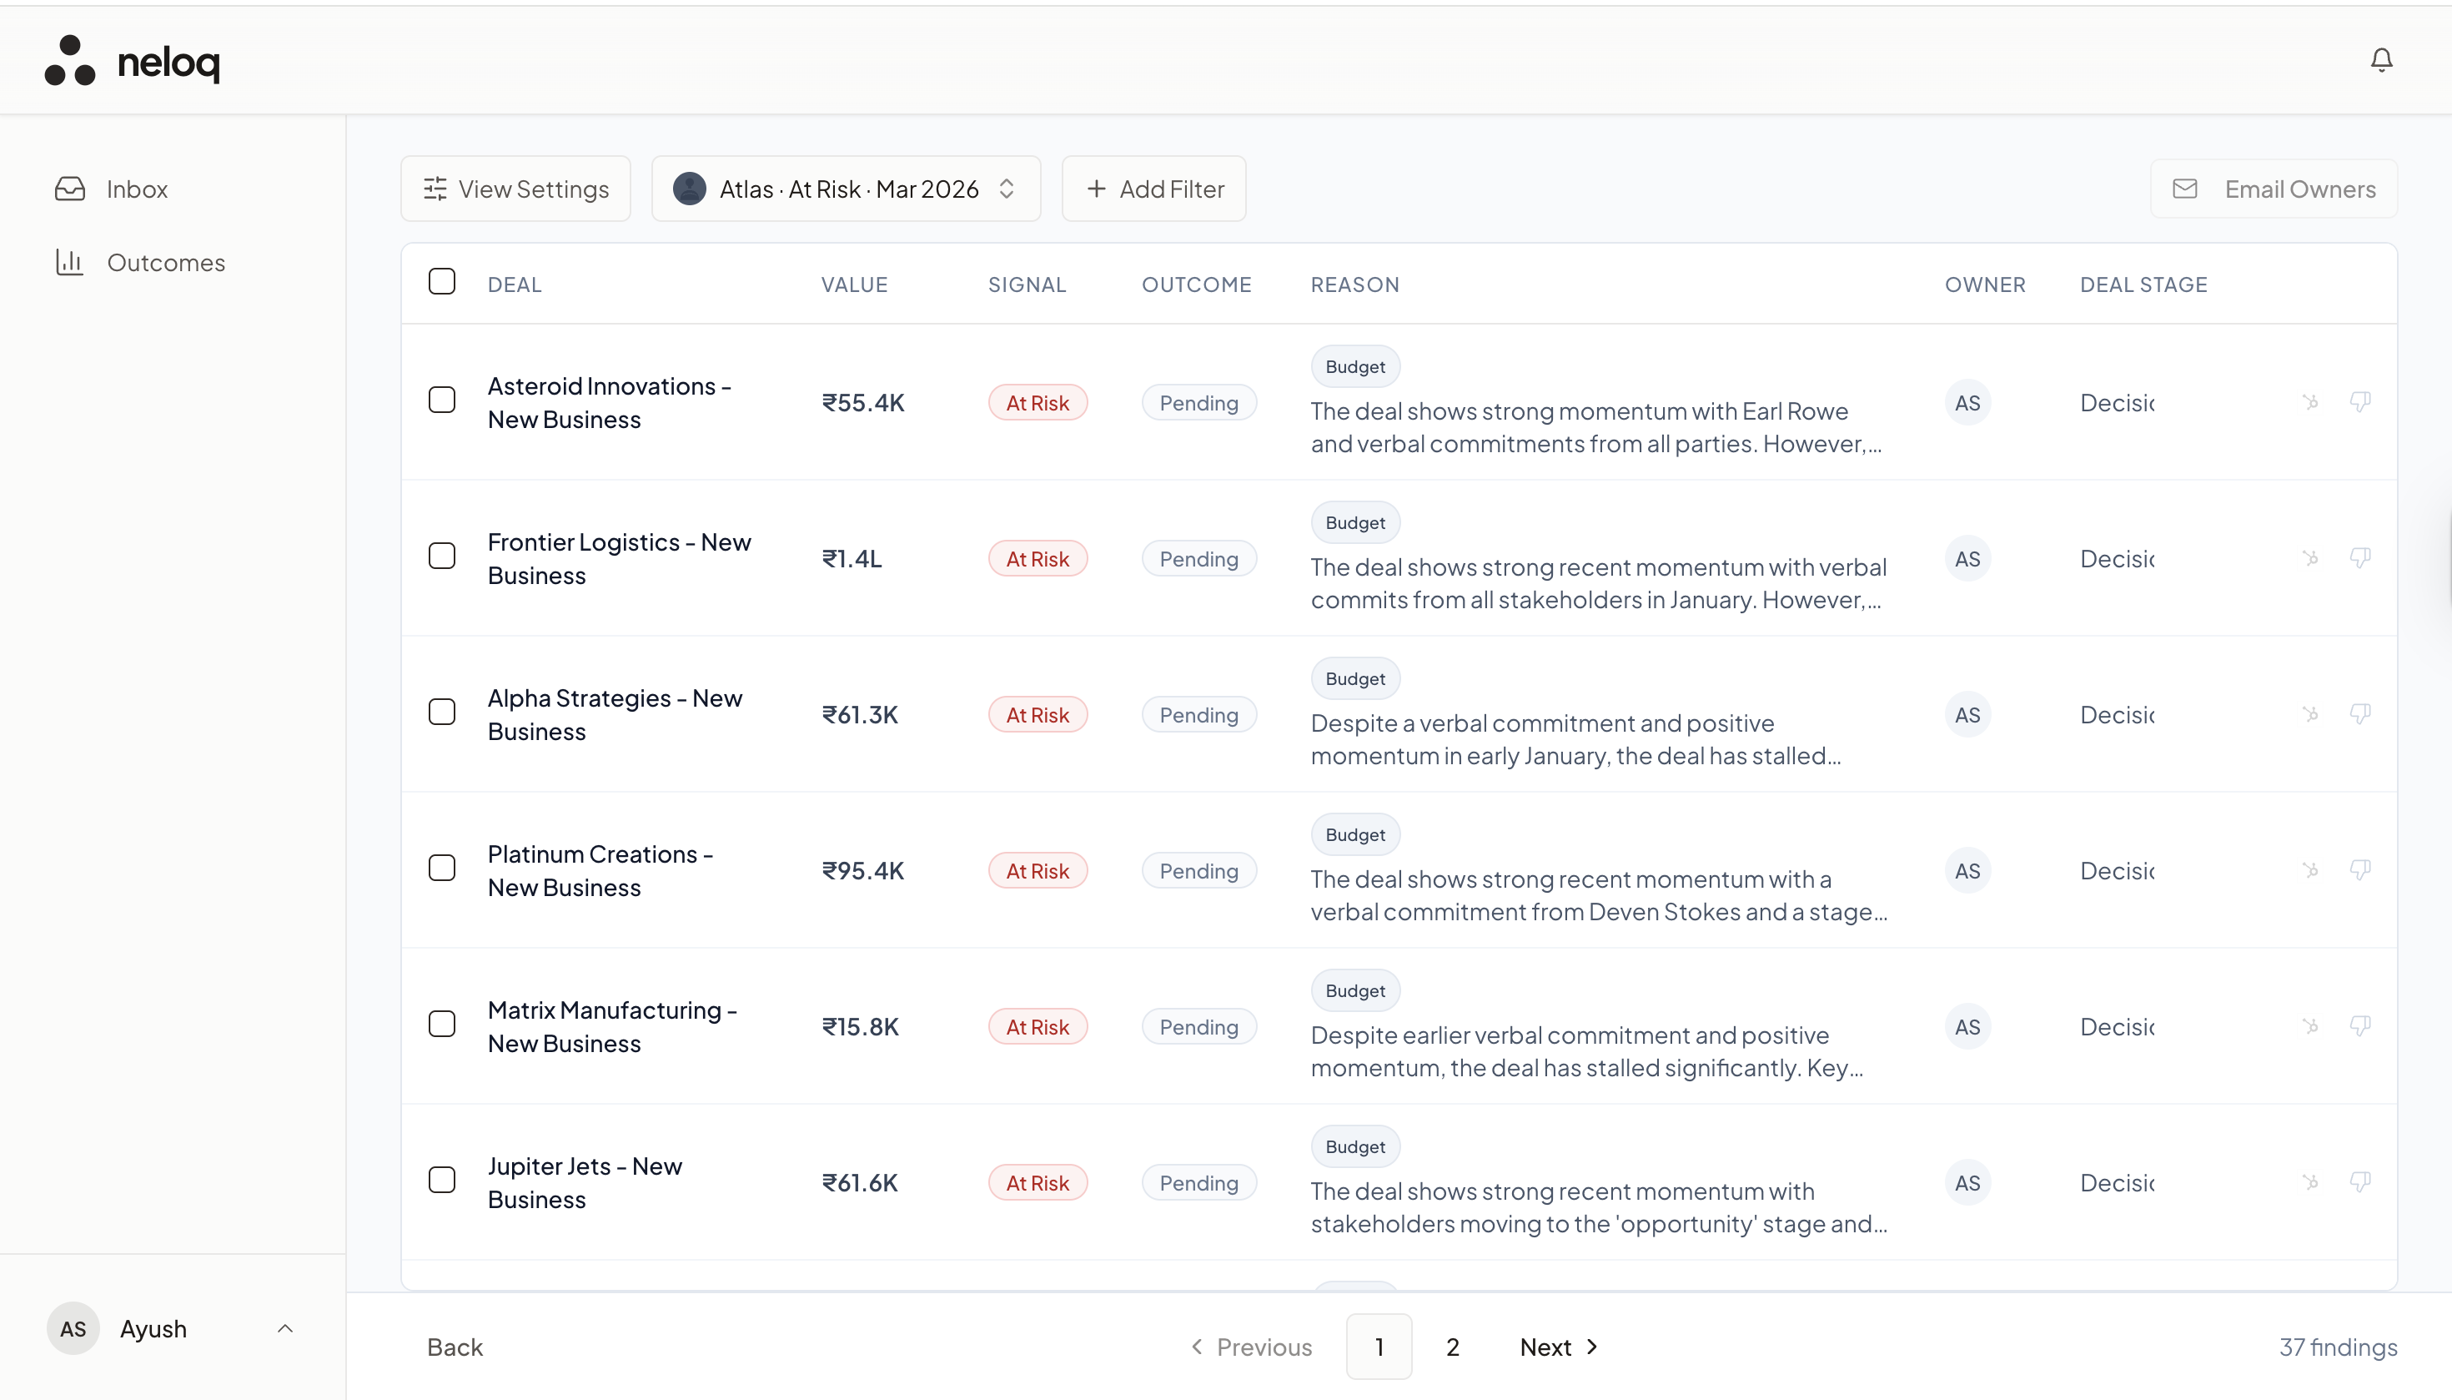Viewport: 2452px width, 1400px height.
Task: Check the Matrix Manufacturing deal checkbox
Action: pyautogui.click(x=442, y=1024)
